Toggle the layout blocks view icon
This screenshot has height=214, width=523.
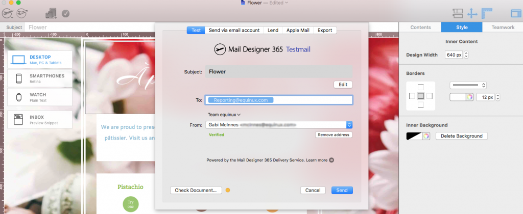tap(458, 13)
